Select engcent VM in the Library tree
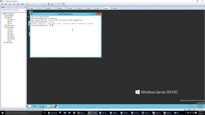 tap(11, 37)
